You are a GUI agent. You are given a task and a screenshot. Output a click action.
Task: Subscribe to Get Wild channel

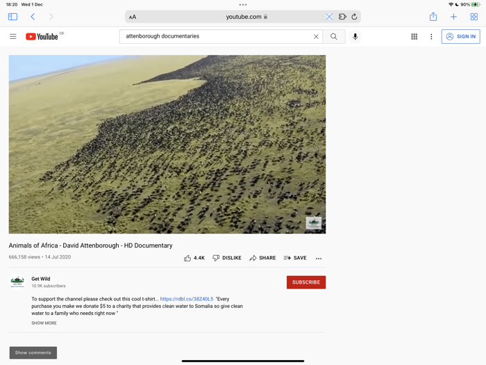click(x=306, y=282)
